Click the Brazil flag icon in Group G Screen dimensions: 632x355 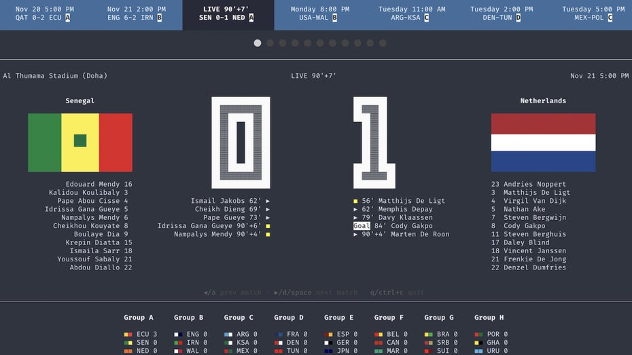click(427, 335)
